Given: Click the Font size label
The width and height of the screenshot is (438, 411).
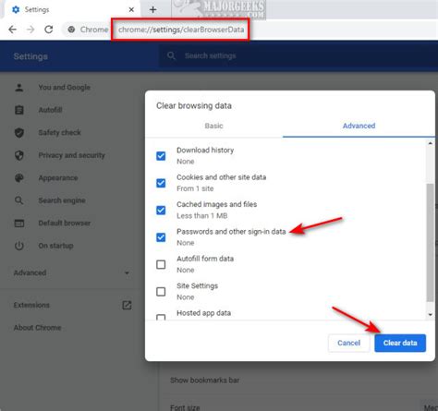Looking at the screenshot, I should tap(185, 407).
